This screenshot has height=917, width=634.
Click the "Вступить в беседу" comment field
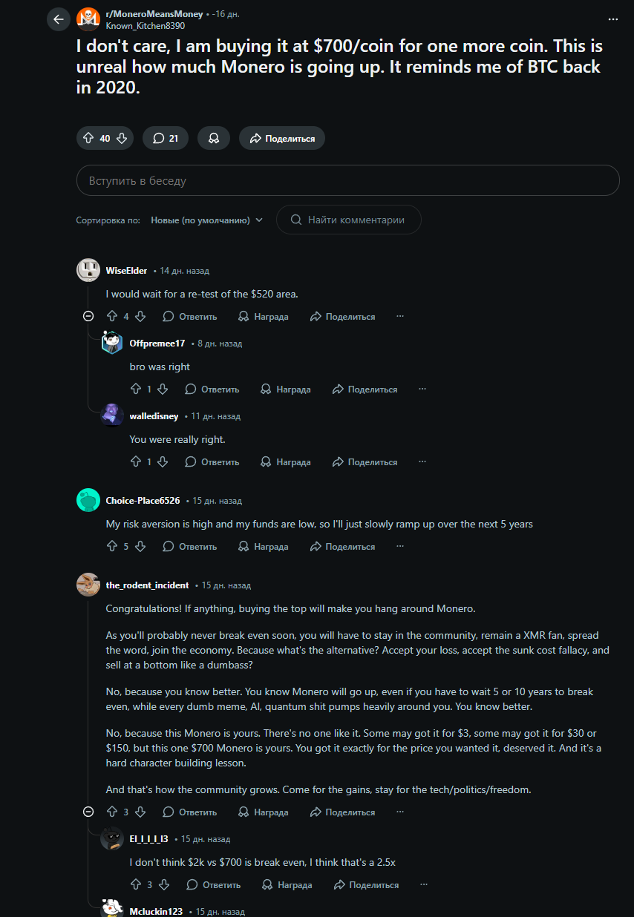pos(347,180)
